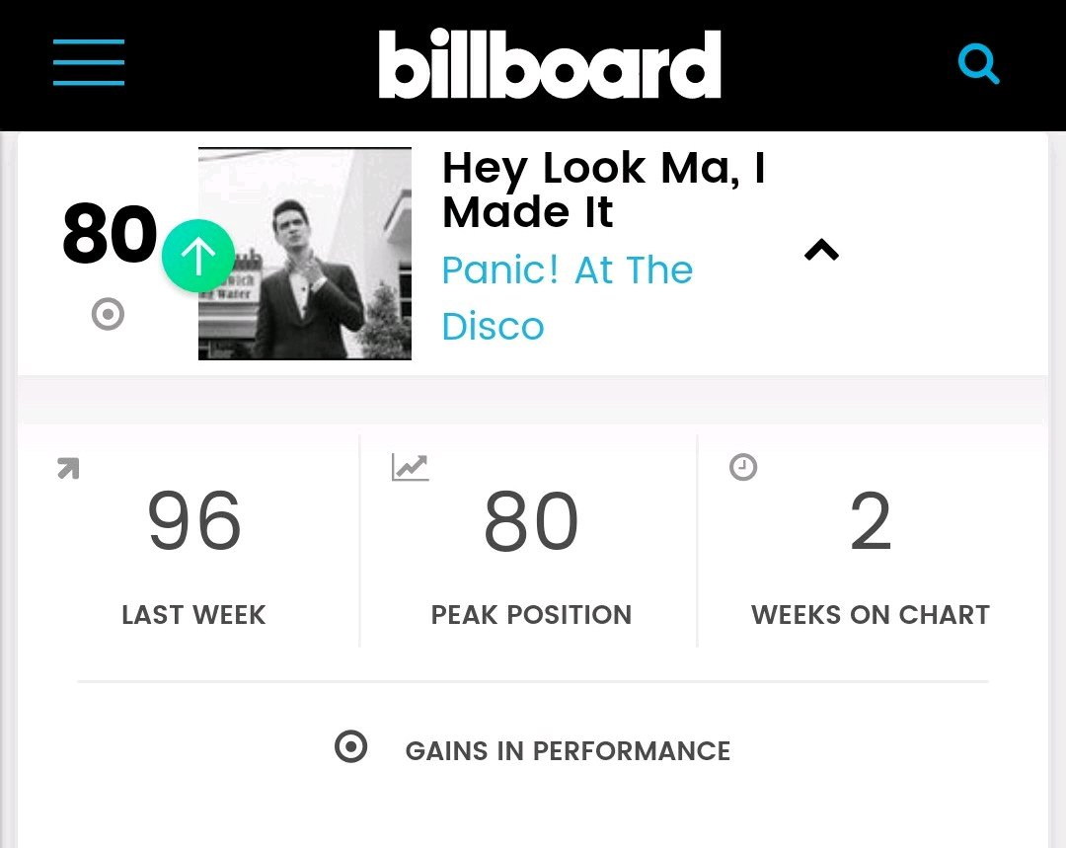Click the last week value 96
This screenshot has height=848, width=1066.
[193, 521]
